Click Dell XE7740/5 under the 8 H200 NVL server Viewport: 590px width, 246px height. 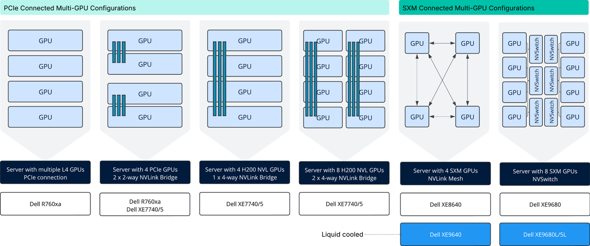click(x=344, y=204)
